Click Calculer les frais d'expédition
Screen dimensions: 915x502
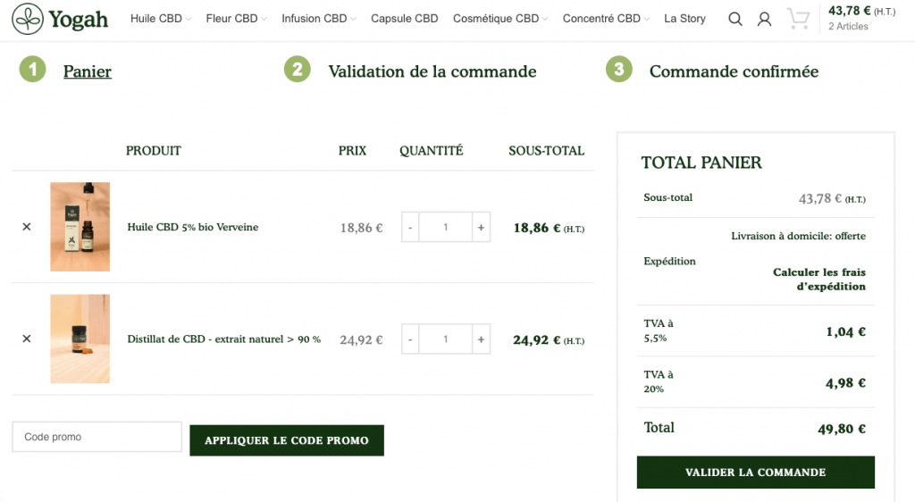pos(819,280)
